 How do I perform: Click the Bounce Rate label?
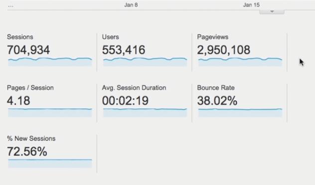coord(216,88)
